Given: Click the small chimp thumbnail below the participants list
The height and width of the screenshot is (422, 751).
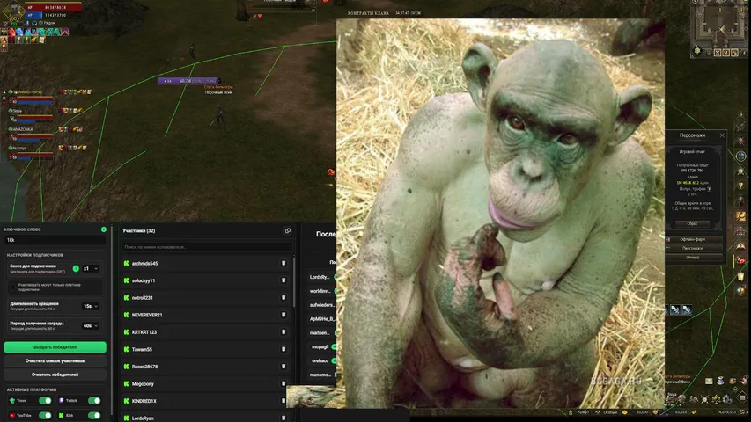Looking at the screenshot, I should [312, 397].
